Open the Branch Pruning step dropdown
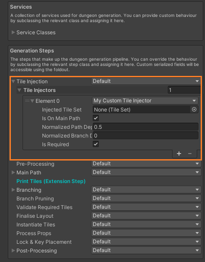Viewport: 205px width, 262px height. (146, 198)
